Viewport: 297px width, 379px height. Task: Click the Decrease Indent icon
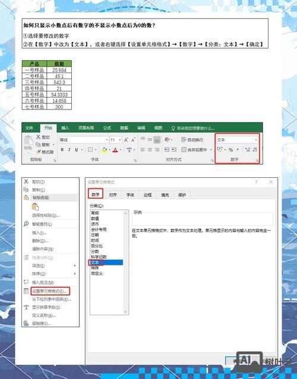point(167,149)
